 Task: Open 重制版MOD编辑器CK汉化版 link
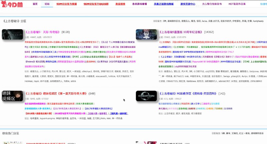point(178,62)
